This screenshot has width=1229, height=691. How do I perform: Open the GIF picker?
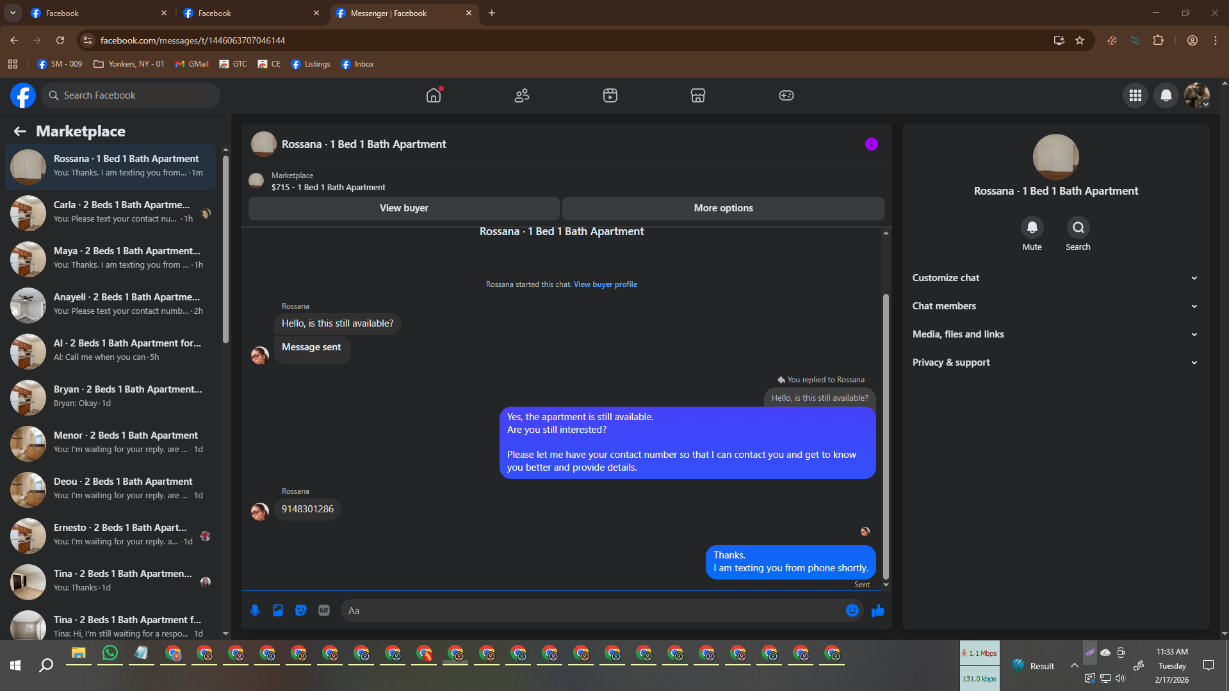point(324,610)
